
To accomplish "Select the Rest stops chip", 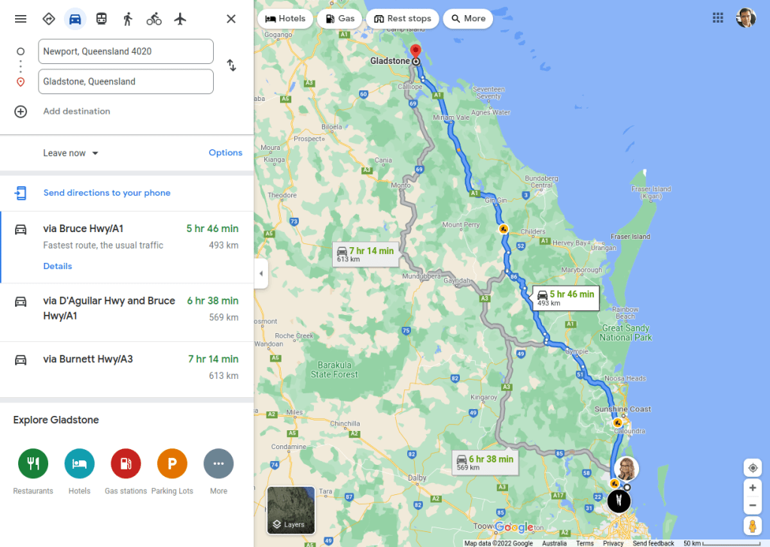I will (402, 19).
